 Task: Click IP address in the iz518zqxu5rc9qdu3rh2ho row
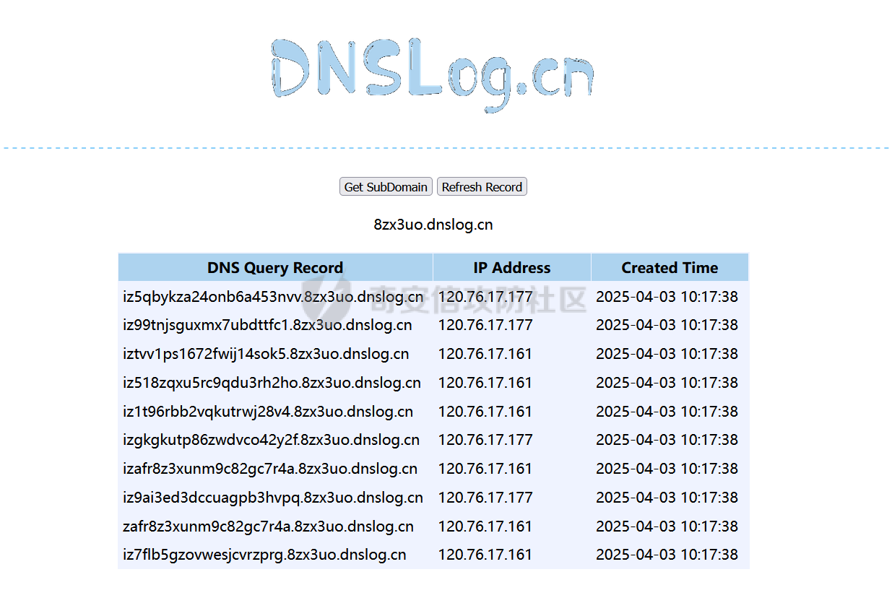[x=485, y=383]
